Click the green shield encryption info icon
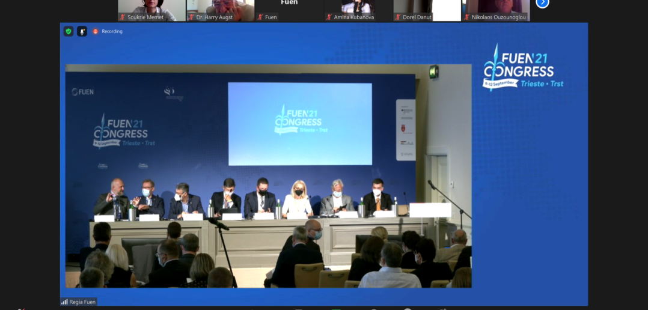Image resolution: width=648 pixels, height=310 pixels. coord(68,31)
